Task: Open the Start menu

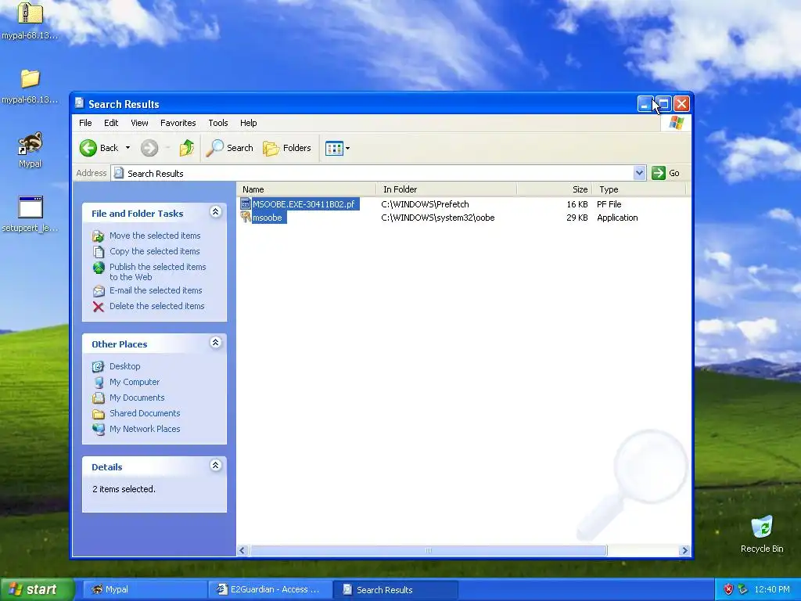Action: pyautogui.click(x=37, y=589)
